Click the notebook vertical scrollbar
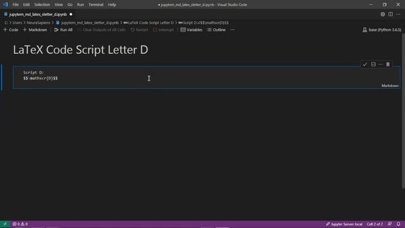The height and width of the screenshot is (228, 405). point(403,111)
